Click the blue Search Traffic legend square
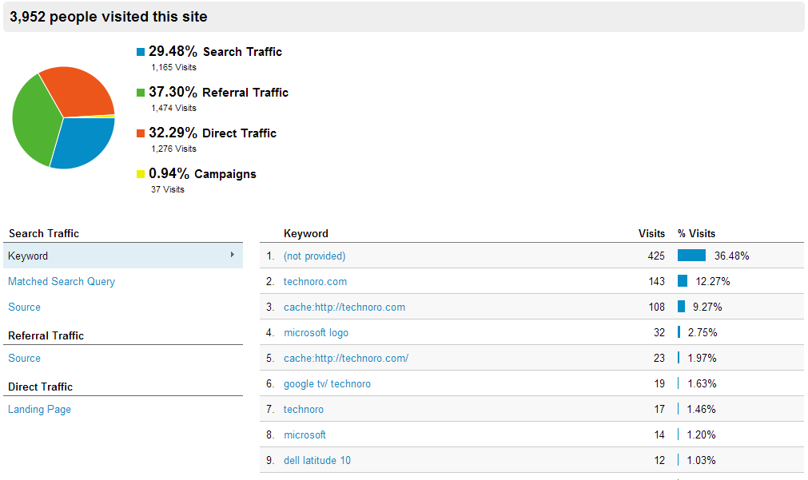This screenshot has width=808, height=480. (x=141, y=52)
